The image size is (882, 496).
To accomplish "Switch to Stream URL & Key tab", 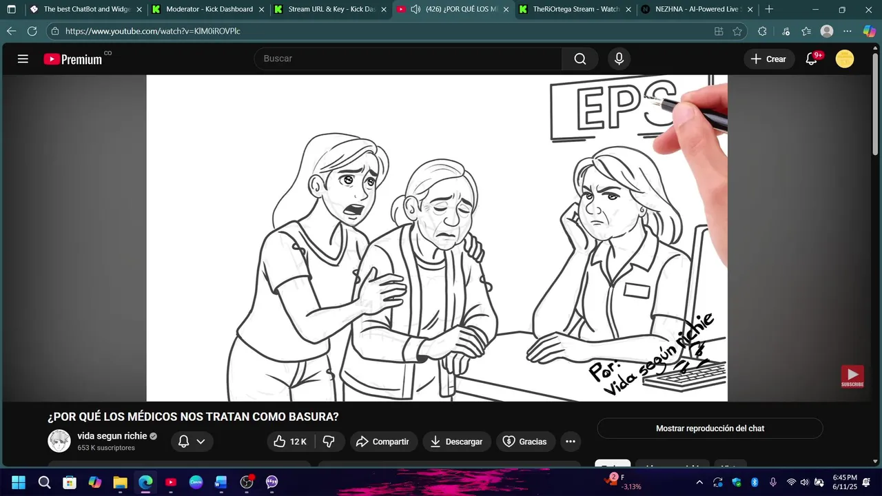I will coord(330,9).
